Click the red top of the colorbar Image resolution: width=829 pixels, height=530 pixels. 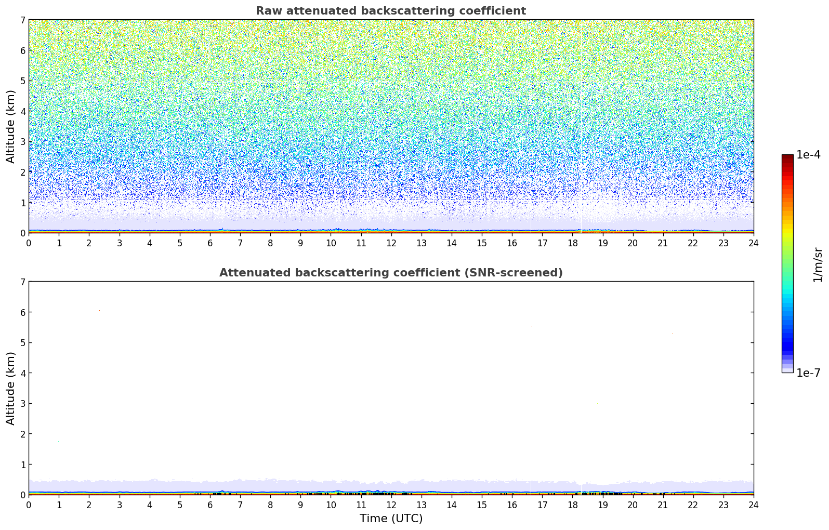(787, 160)
